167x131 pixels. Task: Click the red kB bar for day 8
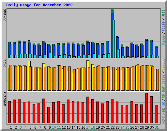point(44,111)
